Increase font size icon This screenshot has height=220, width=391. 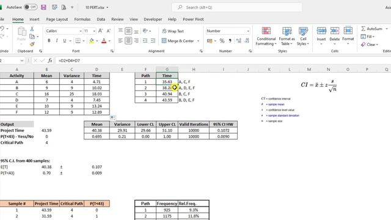100,31
